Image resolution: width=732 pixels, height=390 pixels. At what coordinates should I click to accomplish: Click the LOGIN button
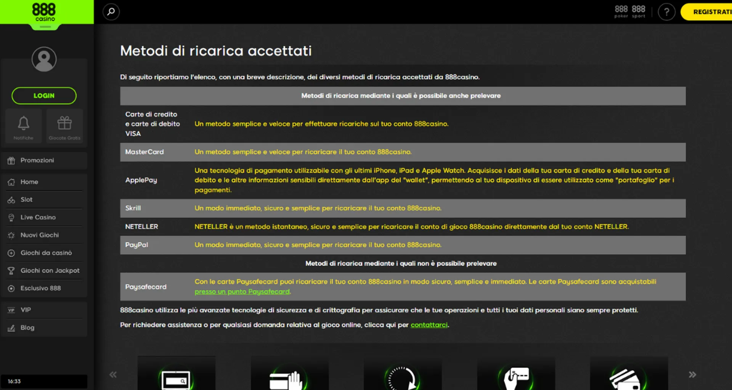pyautogui.click(x=44, y=96)
